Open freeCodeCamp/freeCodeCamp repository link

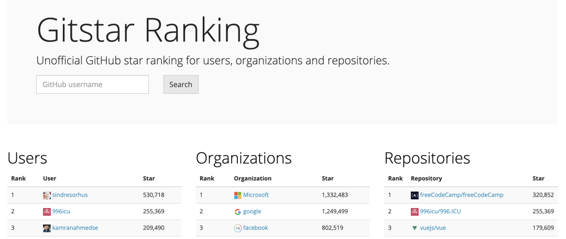(461, 195)
